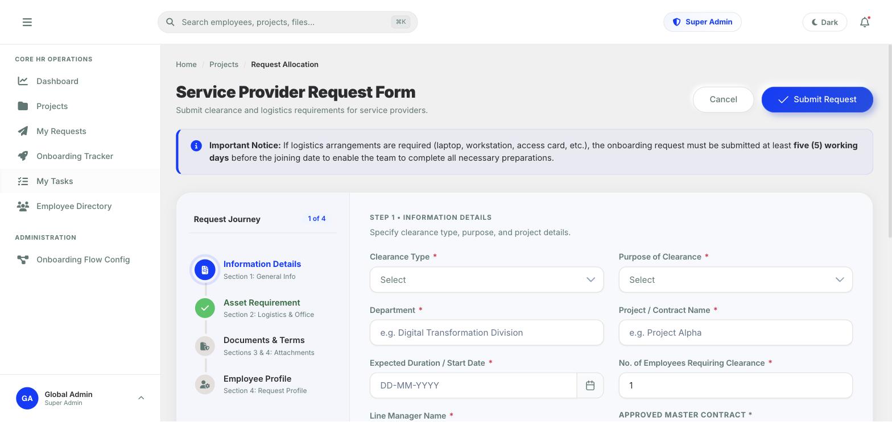The width and height of the screenshot is (892, 422).
Task: Open Employee Directory page
Action: (x=80, y=206)
